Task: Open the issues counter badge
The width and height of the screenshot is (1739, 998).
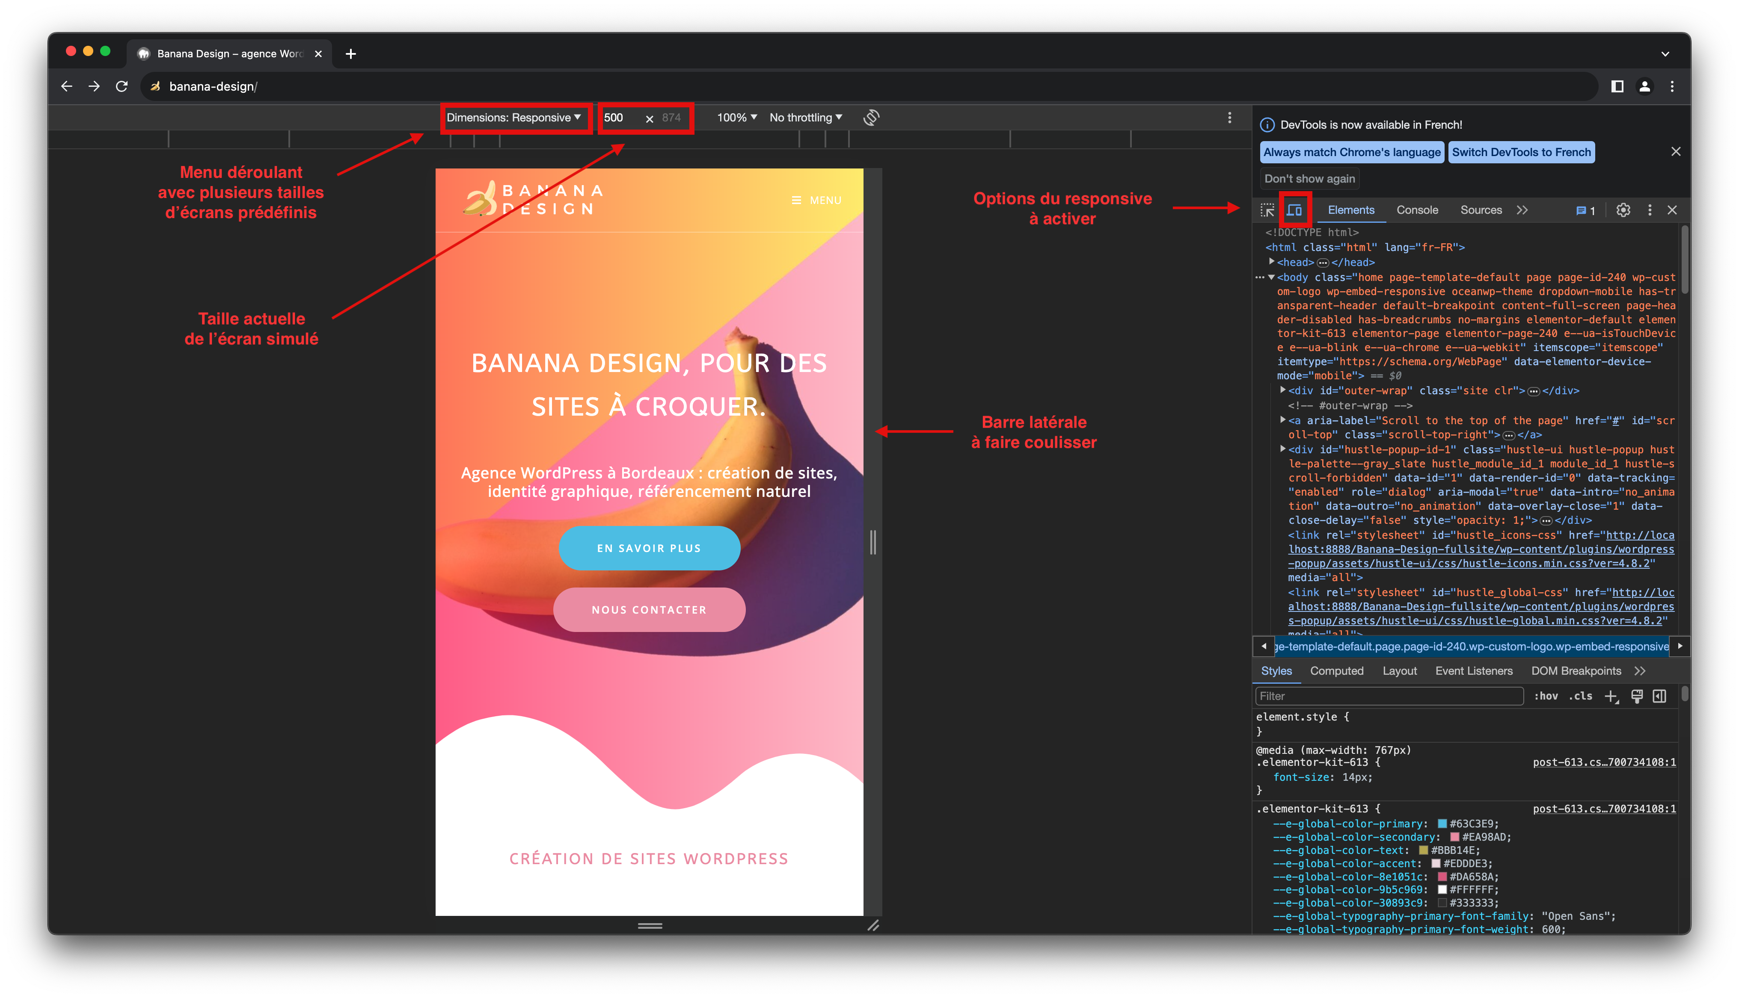Action: pos(1585,210)
